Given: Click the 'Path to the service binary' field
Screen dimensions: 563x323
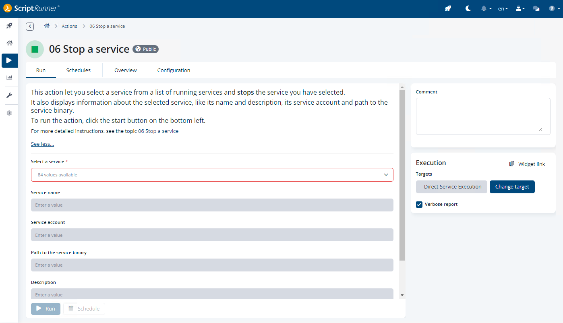Looking at the screenshot, I should (212, 265).
